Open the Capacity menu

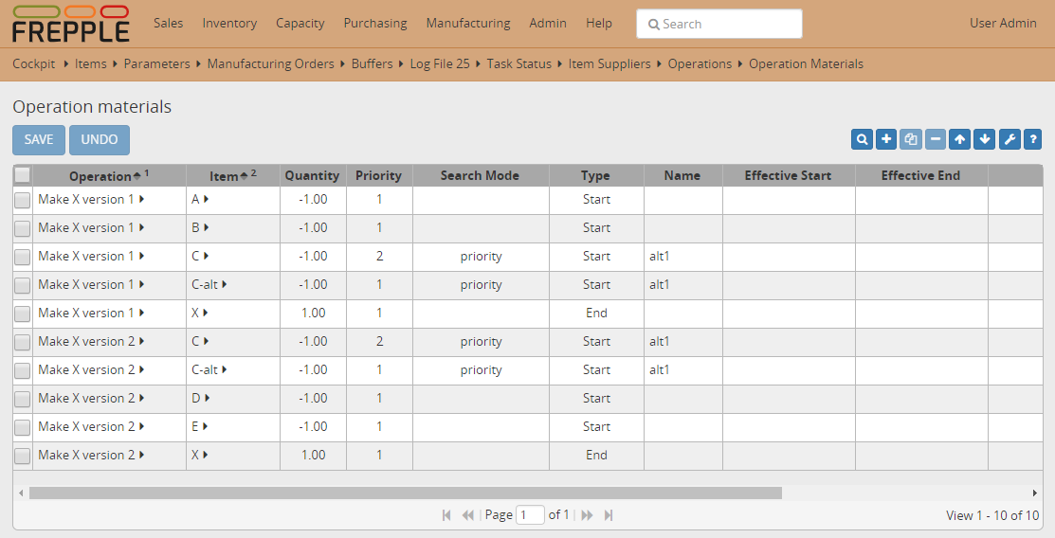point(300,23)
